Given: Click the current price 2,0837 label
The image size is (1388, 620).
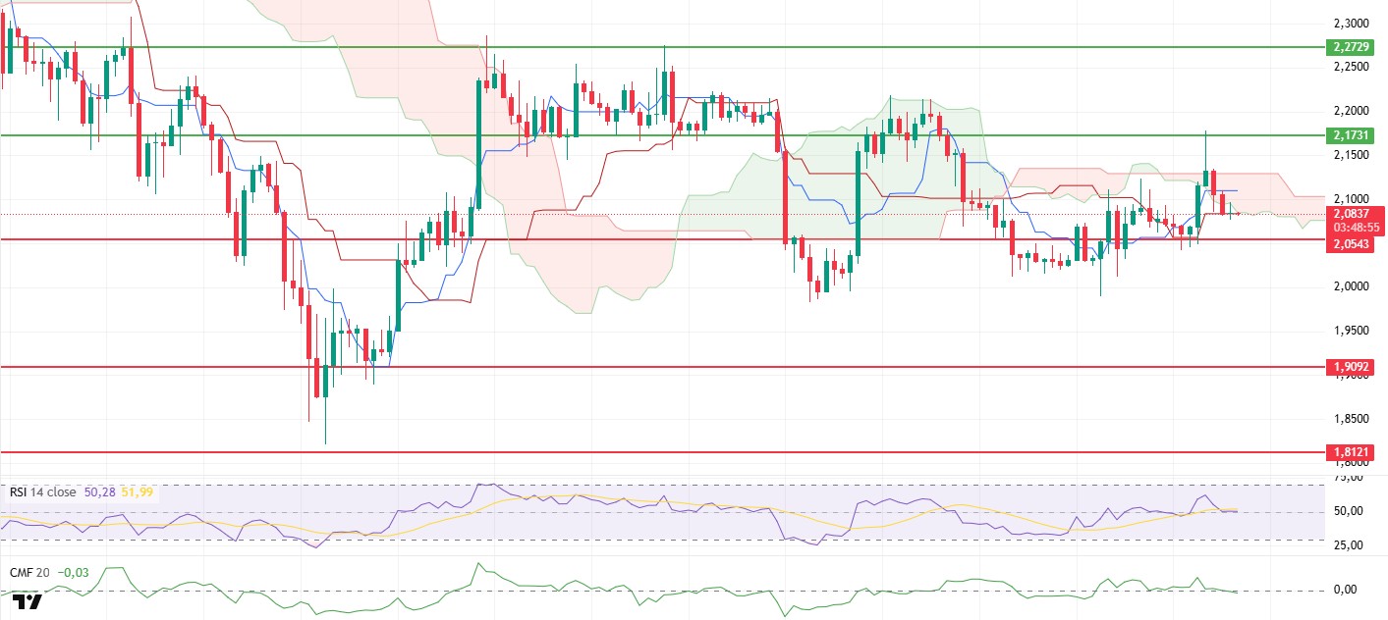Looking at the screenshot, I should (x=1348, y=213).
